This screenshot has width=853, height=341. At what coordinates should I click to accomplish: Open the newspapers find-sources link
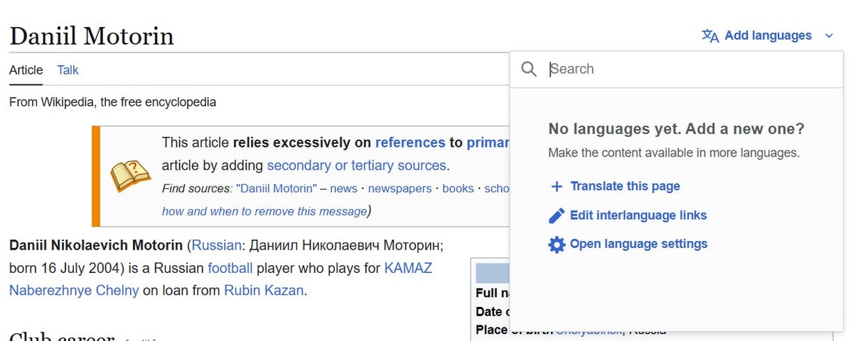399,189
